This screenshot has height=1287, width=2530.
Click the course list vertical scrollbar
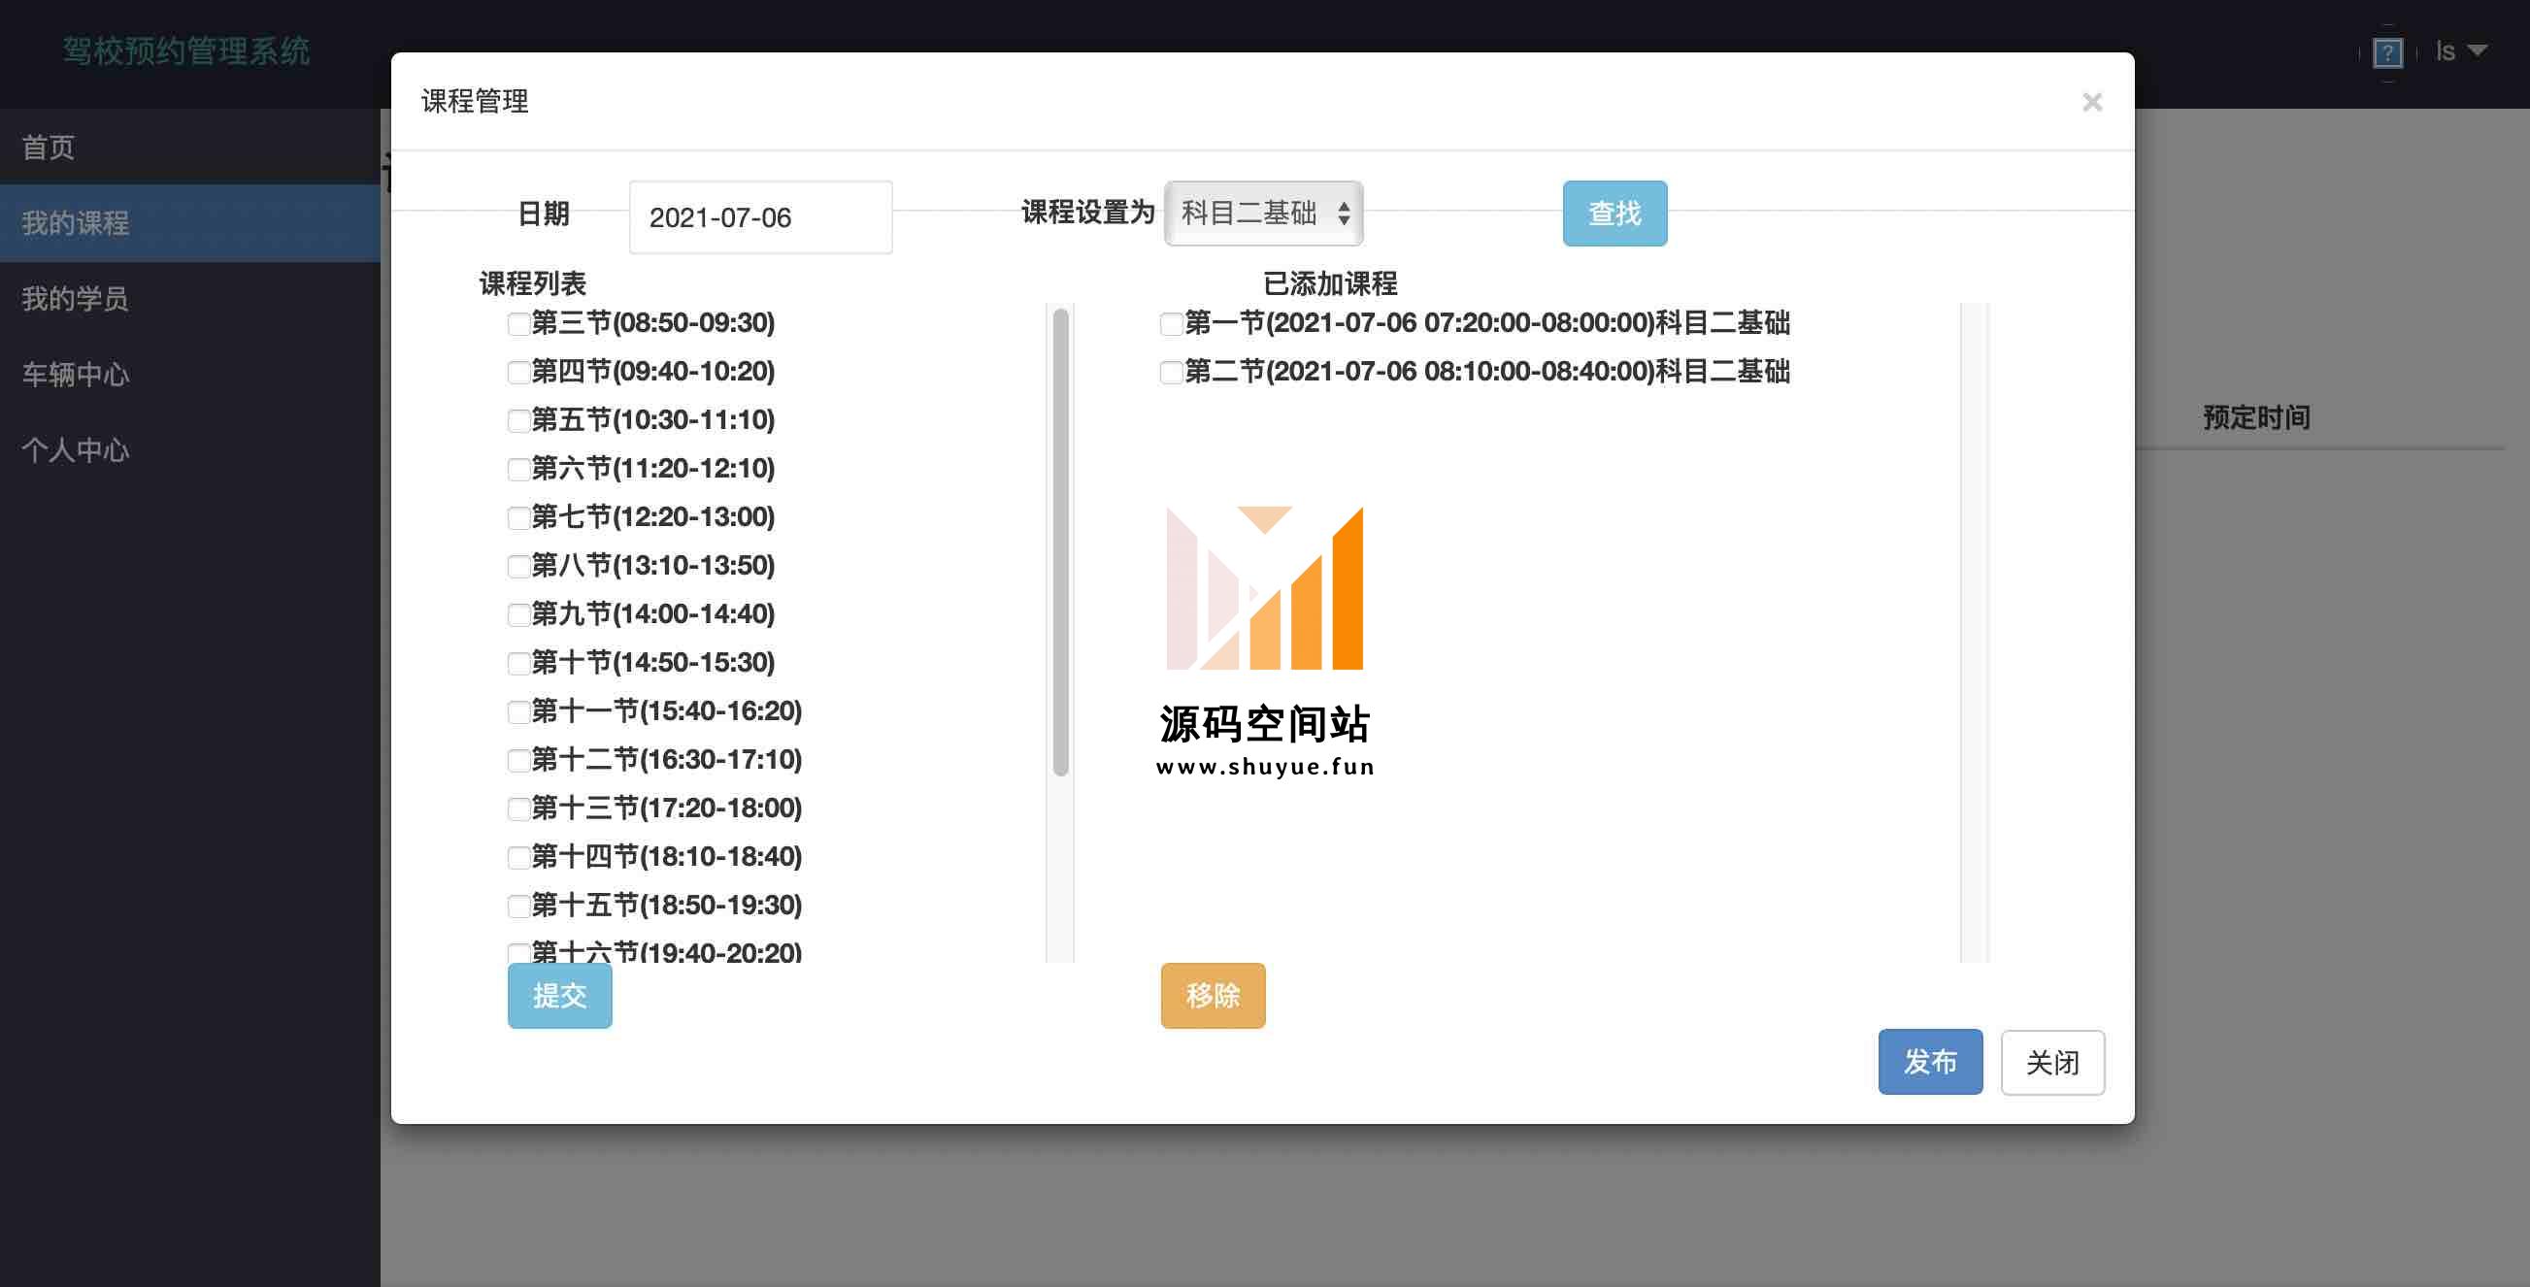[1060, 542]
